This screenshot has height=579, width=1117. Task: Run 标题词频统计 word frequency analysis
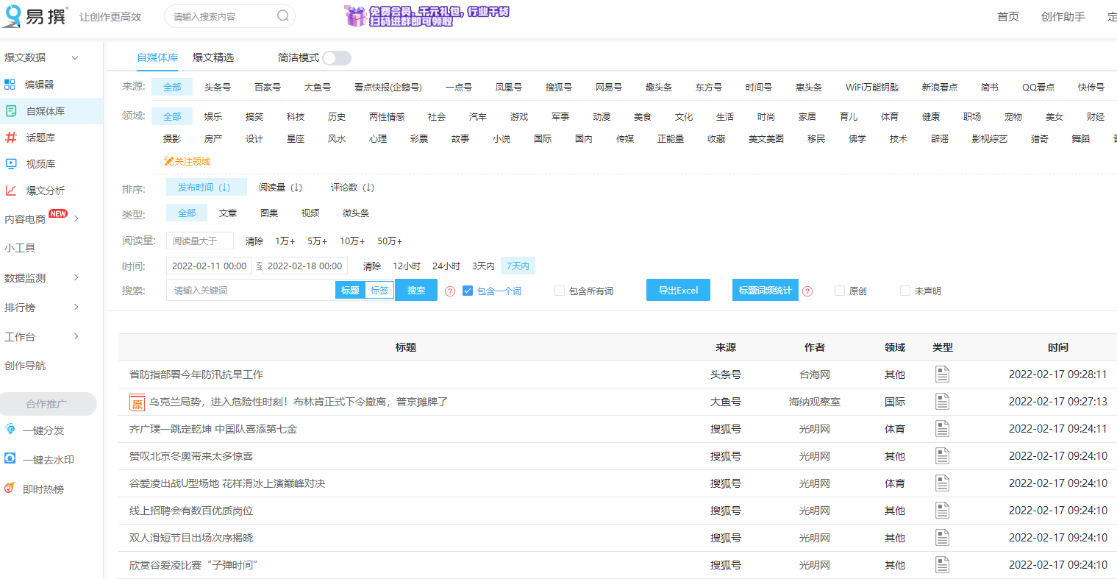coord(765,290)
